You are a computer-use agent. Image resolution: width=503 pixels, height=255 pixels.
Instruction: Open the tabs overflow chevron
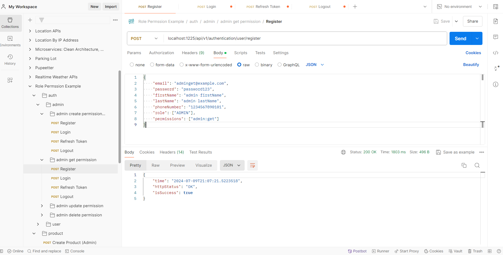(x=425, y=7)
